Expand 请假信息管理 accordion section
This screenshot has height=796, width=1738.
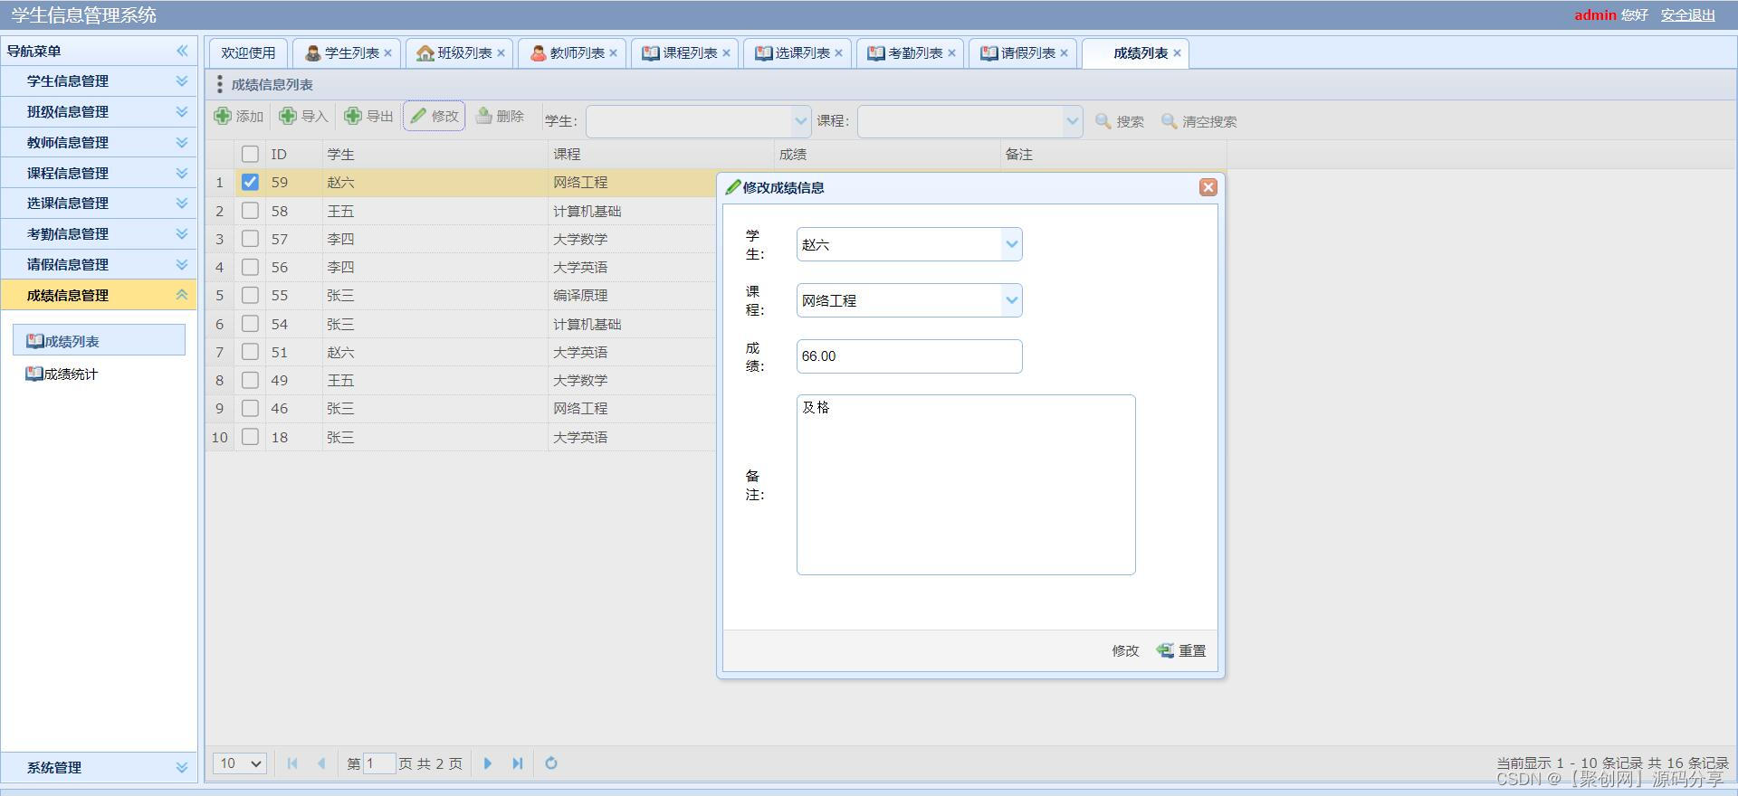click(99, 265)
